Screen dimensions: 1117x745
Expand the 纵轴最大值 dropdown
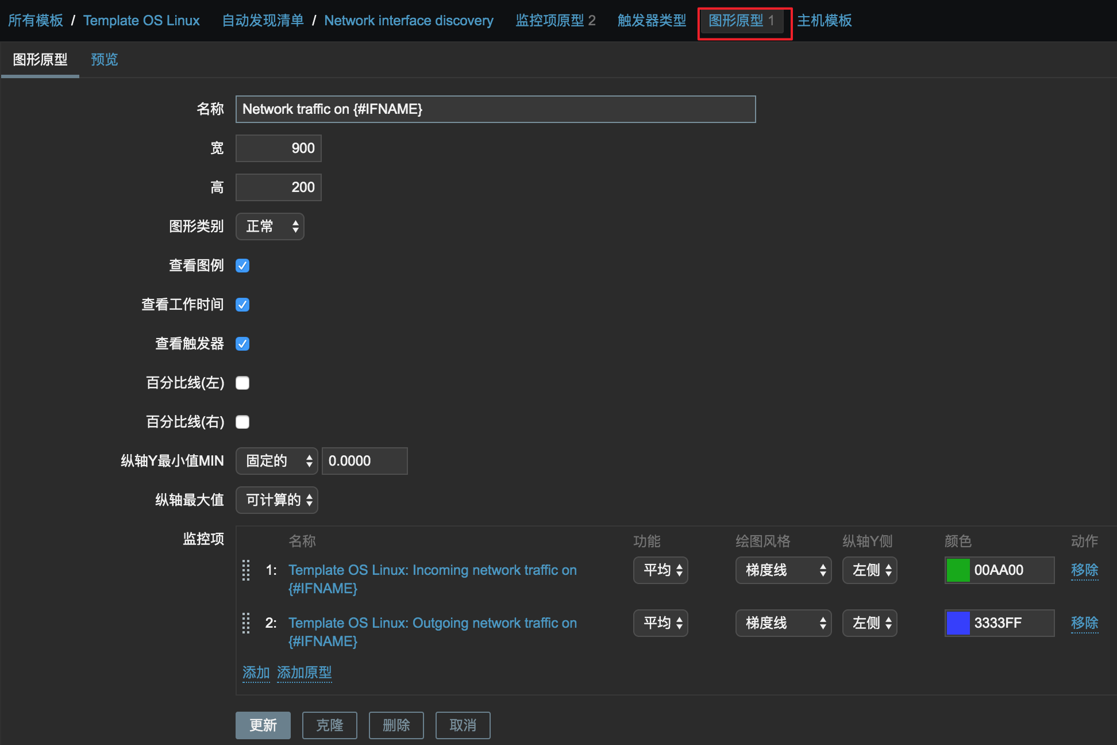(x=276, y=500)
